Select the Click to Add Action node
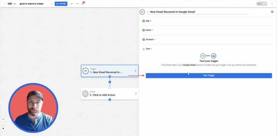The width and height of the screenshot is (277, 136). [x=110, y=93]
